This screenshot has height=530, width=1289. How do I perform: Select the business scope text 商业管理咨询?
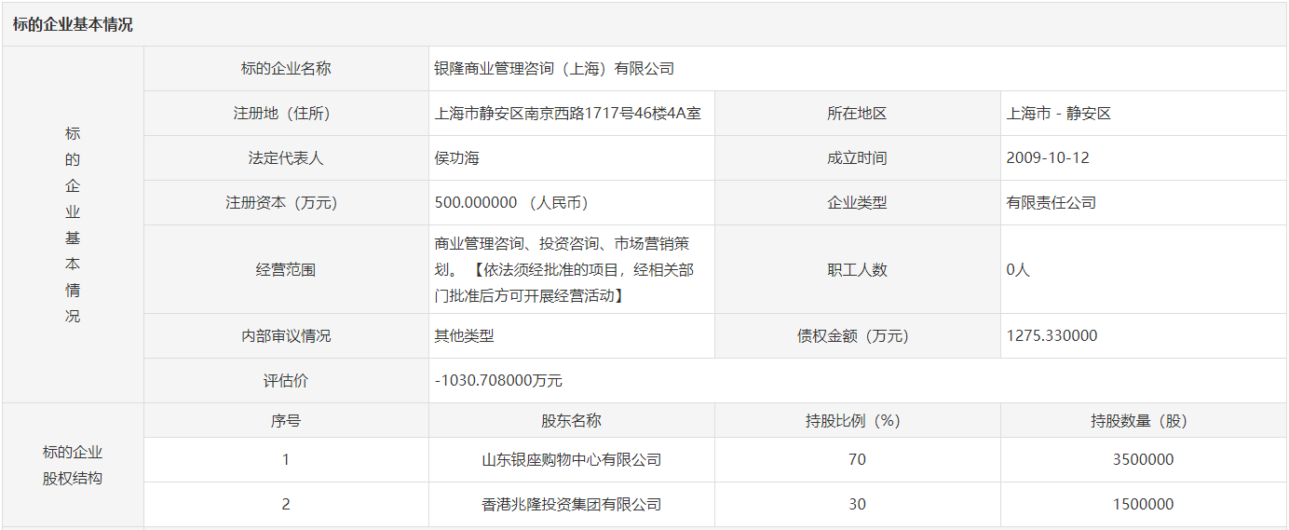tap(479, 244)
